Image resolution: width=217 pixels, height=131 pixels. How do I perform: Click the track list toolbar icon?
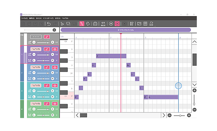[x=132, y=24]
